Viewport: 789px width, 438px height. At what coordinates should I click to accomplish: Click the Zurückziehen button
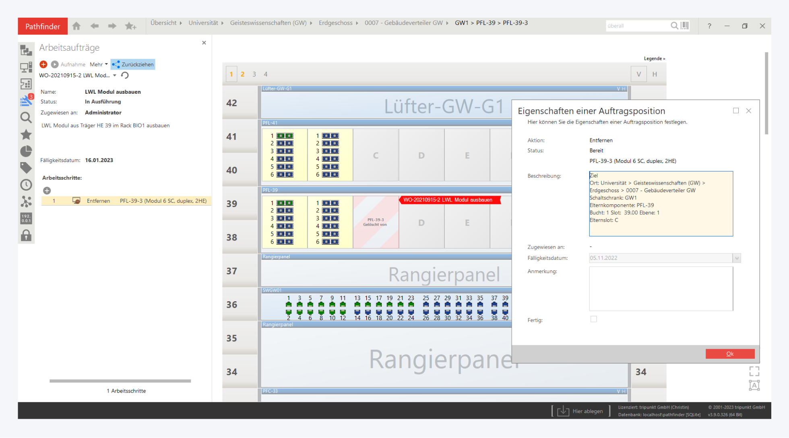(x=133, y=64)
